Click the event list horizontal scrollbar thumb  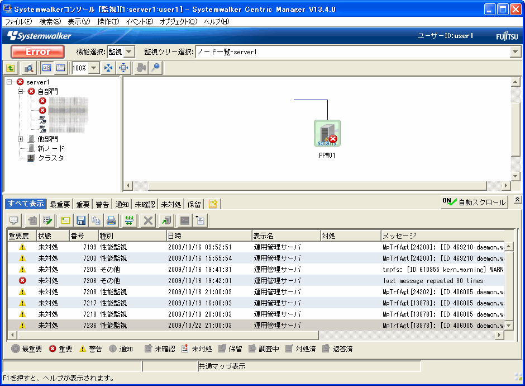click(x=168, y=335)
